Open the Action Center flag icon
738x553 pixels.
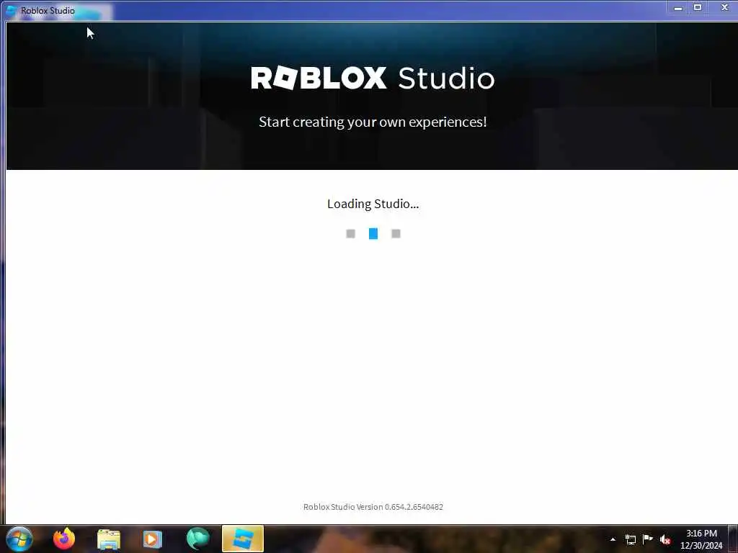[648, 539]
